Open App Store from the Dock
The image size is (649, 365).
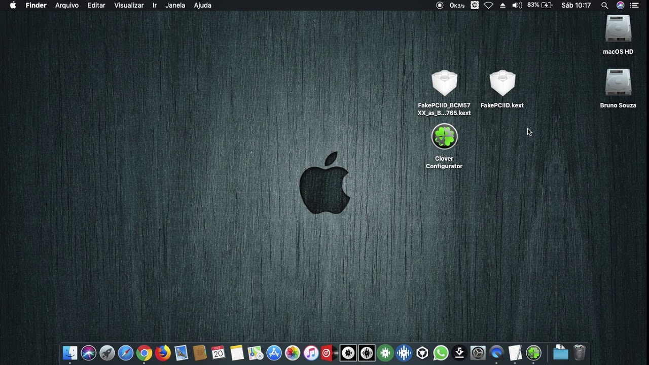pos(274,353)
